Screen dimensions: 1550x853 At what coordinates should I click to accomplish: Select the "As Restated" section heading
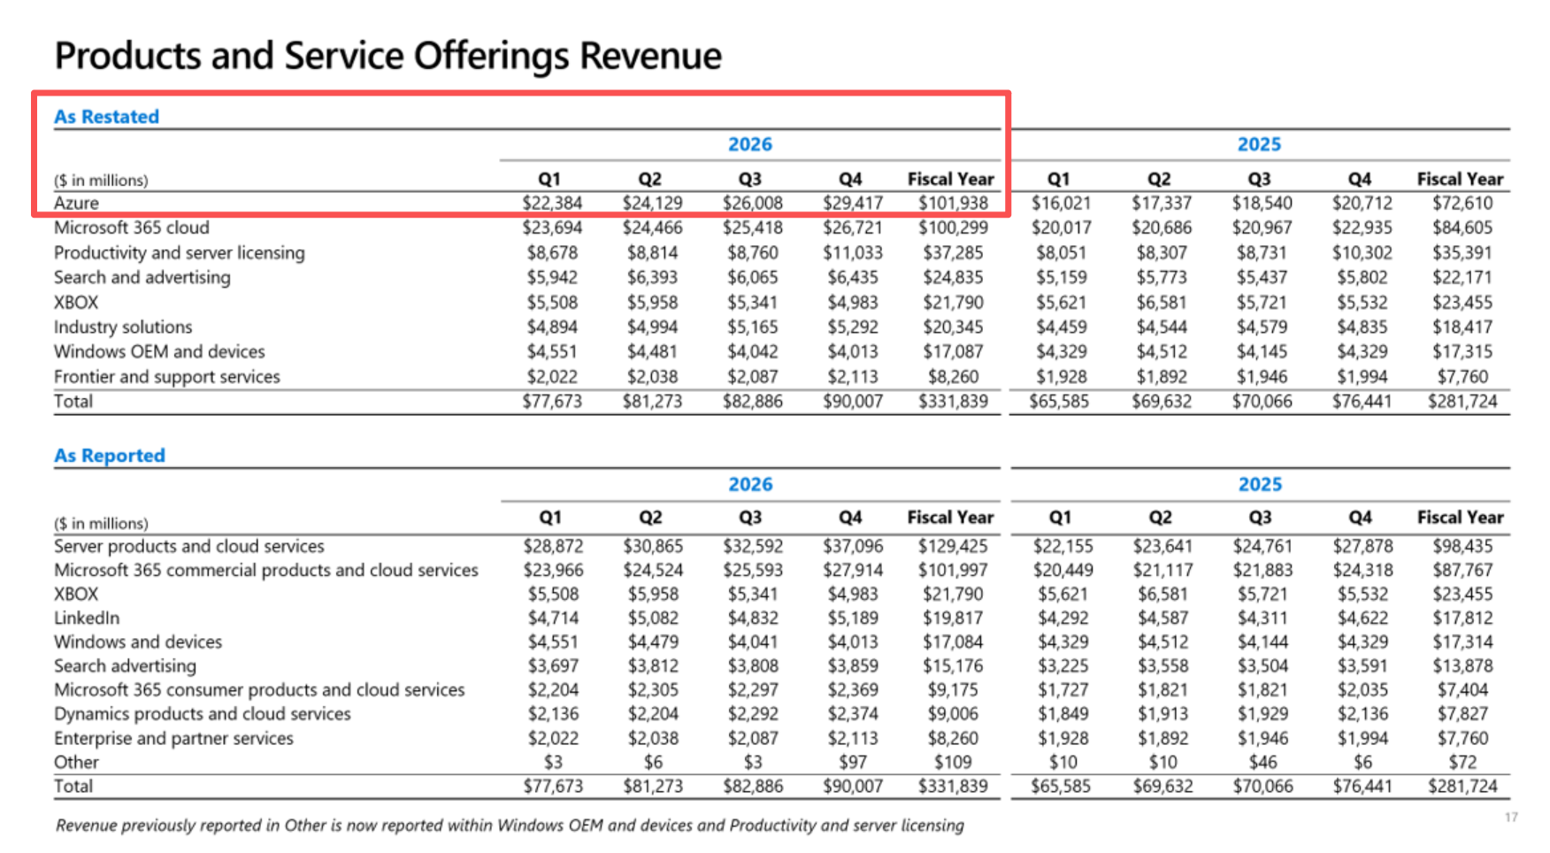(x=106, y=117)
